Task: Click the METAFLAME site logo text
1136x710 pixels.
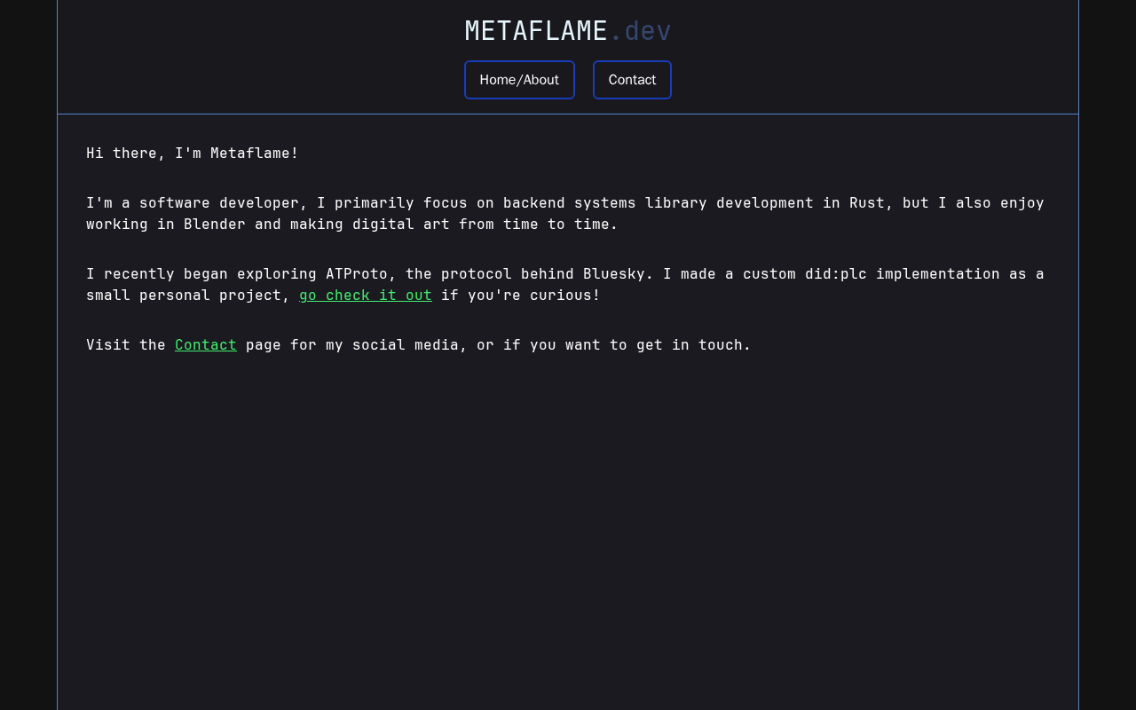Action: (536, 31)
